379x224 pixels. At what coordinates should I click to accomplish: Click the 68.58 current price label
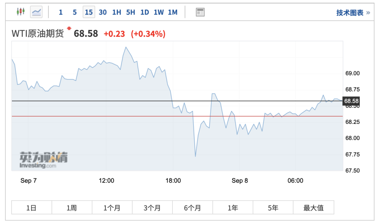point(351,101)
